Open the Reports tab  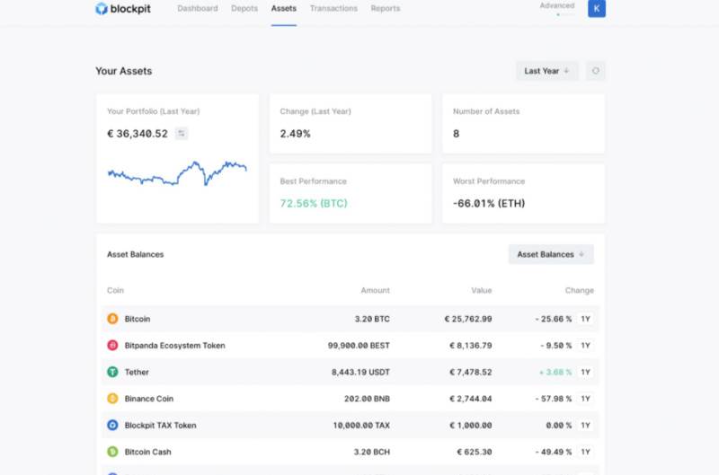pyautogui.click(x=386, y=8)
